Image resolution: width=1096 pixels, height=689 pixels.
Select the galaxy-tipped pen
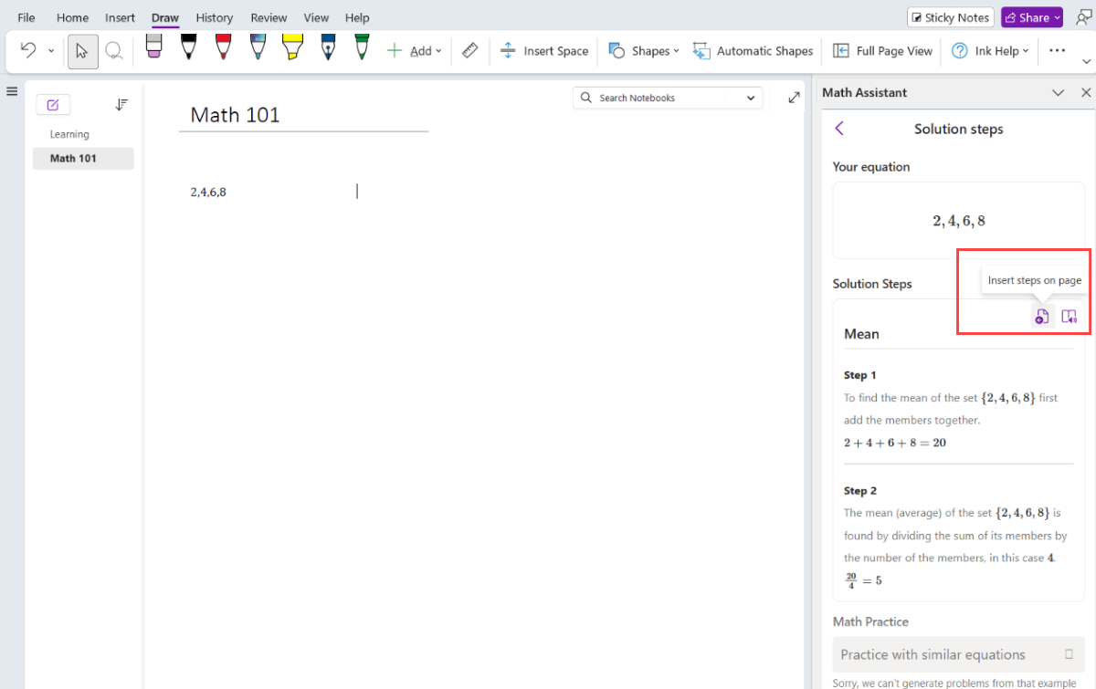(258, 48)
